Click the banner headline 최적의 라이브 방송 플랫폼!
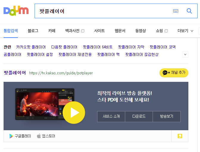The height and width of the screenshot is (152, 200). [x=125, y=93]
